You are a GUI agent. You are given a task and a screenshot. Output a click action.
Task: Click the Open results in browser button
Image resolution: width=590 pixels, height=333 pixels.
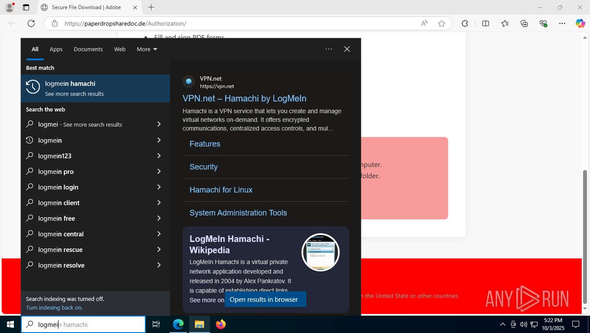(265, 299)
